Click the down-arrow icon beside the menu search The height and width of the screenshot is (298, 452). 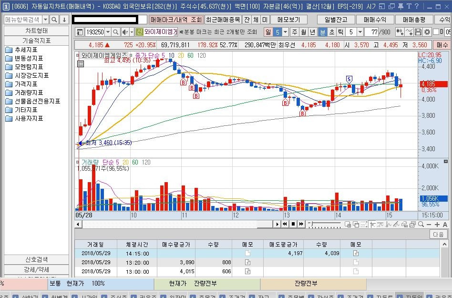64,20
